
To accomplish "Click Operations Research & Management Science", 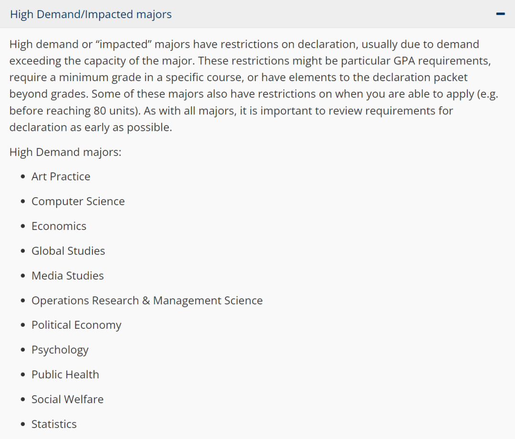I will coord(147,301).
